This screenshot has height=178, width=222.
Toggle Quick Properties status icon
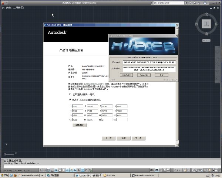point(86,170)
